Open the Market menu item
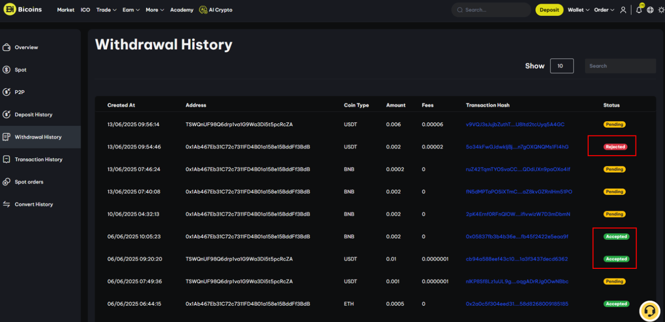The image size is (665, 322). pyautogui.click(x=65, y=10)
